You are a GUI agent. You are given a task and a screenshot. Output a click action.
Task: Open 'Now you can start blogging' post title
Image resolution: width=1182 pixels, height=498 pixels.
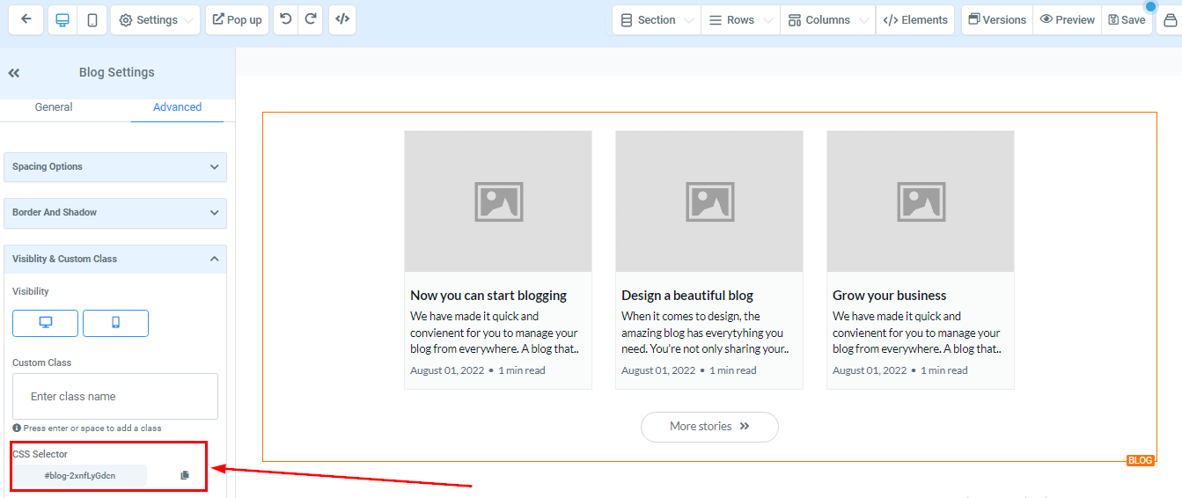coord(488,296)
